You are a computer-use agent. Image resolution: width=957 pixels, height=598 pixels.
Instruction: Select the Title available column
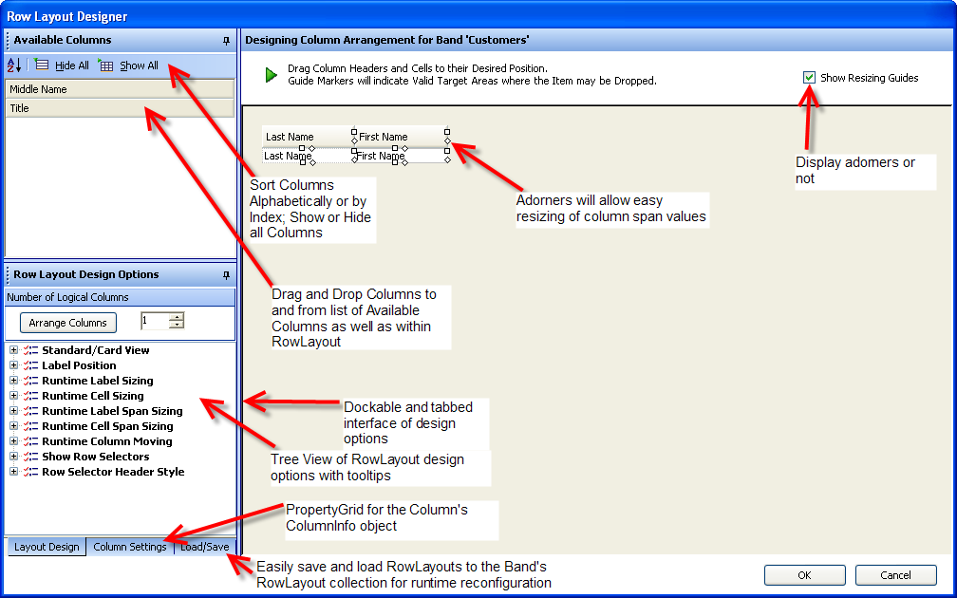pos(120,108)
